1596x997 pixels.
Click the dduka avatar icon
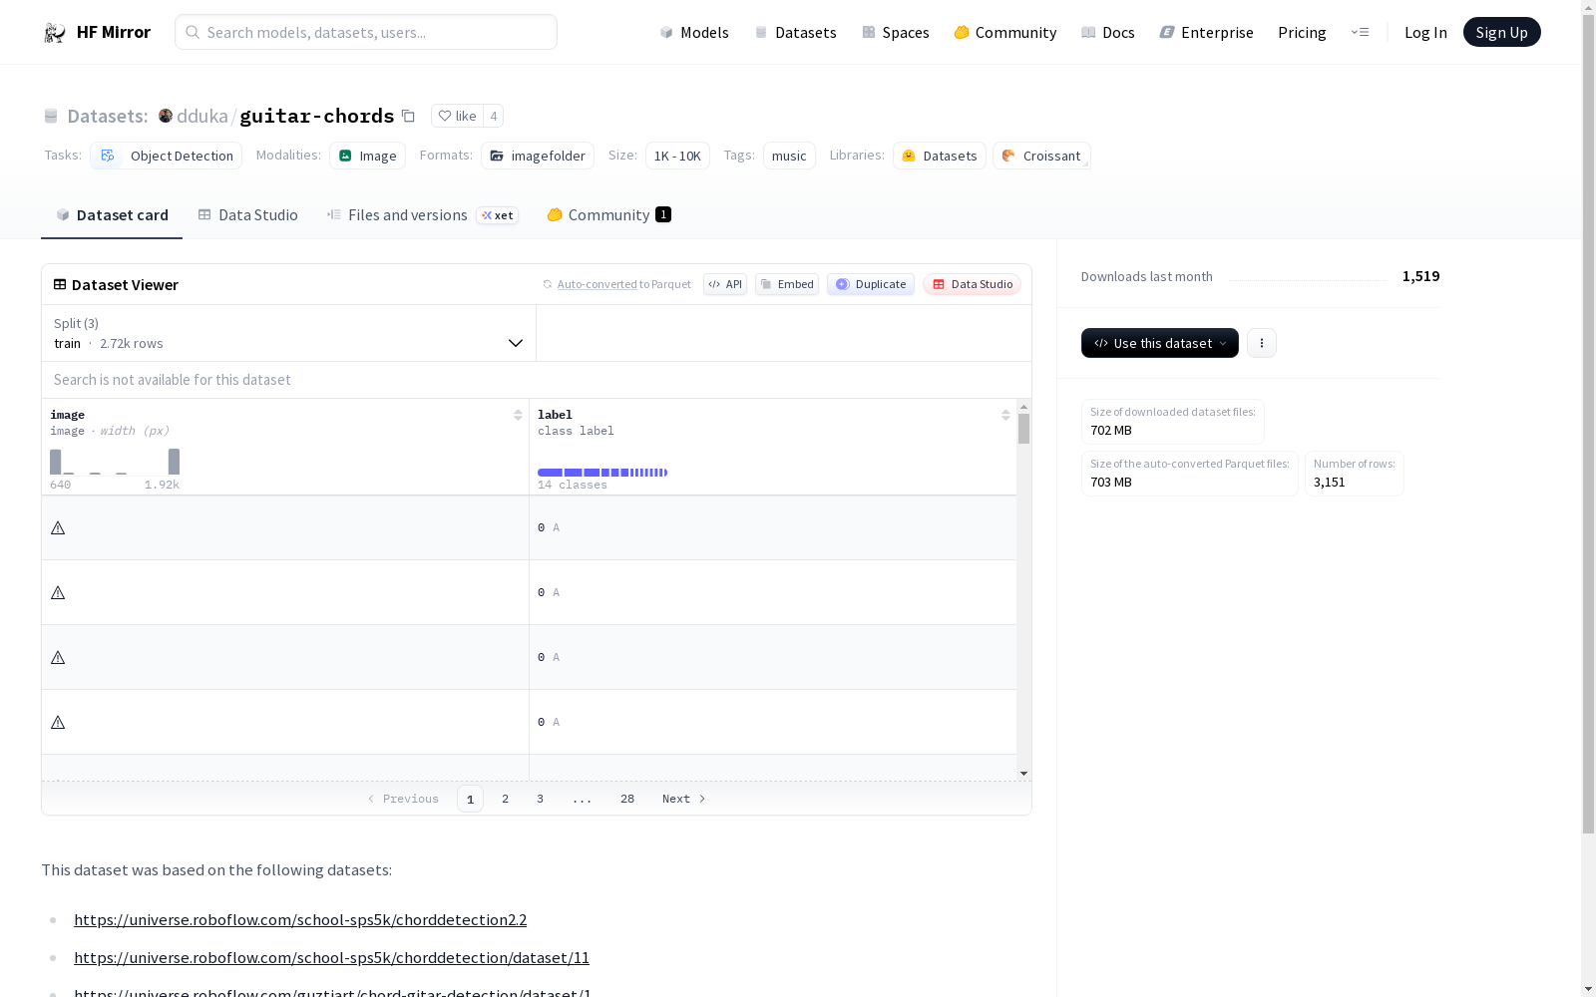pyautogui.click(x=166, y=116)
